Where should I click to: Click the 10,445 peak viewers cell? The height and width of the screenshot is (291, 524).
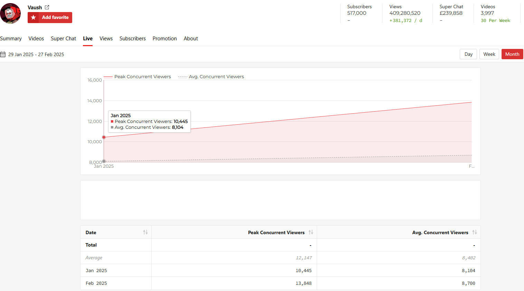tap(304, 271)
